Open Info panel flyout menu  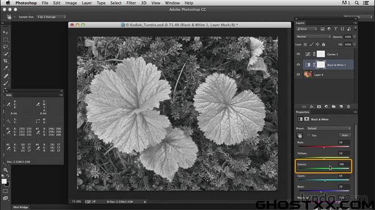click(x=61, y=95)
